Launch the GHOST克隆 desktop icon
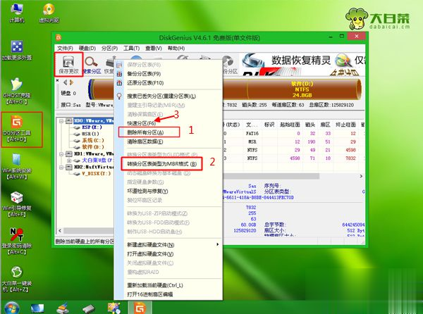Image resolution: width=423 pixels, height=314 pixels. point(16,89)
